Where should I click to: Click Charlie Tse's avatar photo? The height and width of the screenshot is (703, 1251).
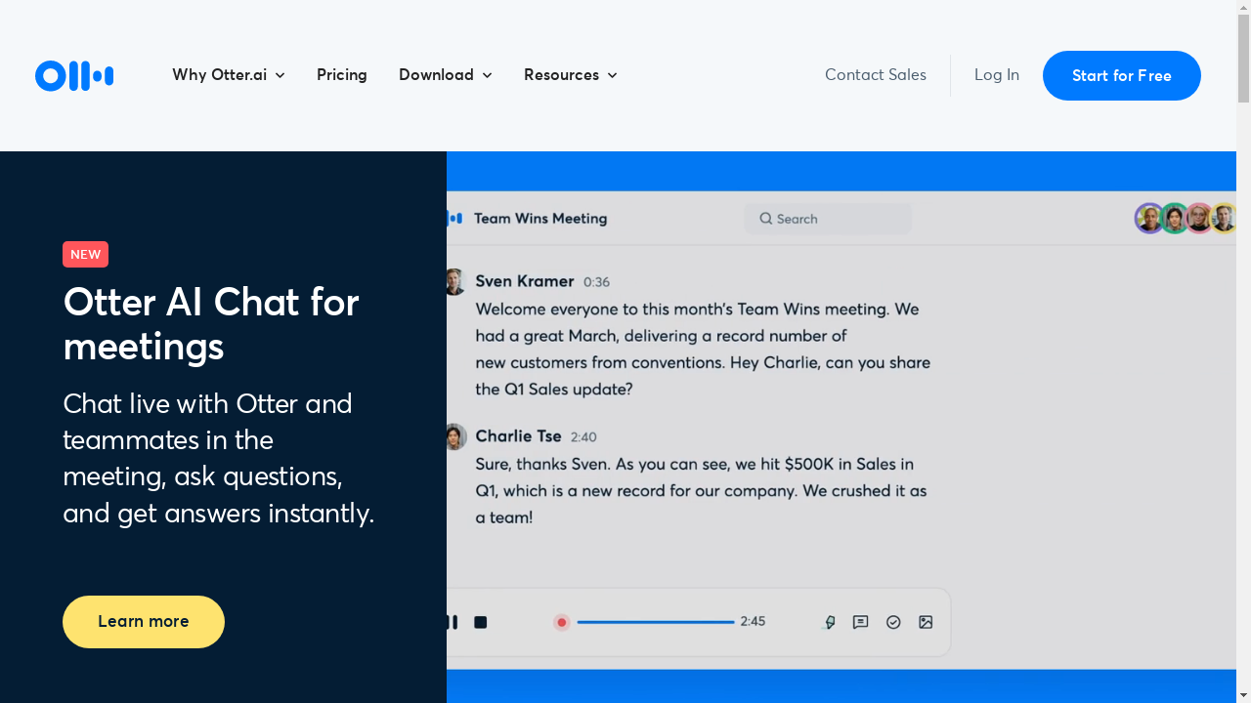click(455, 436)
